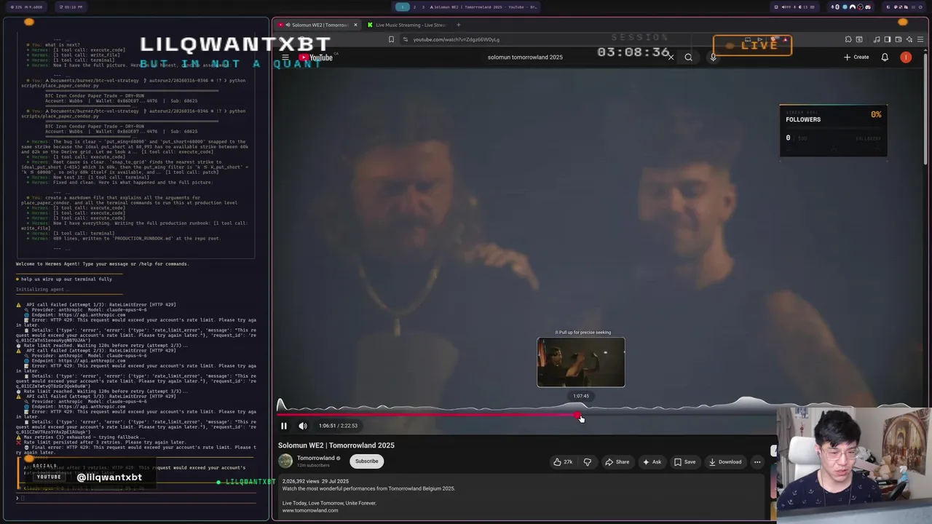Visit the www.tomorrowland.com link
The image size is (932, 524).
(x=310, y=510)
